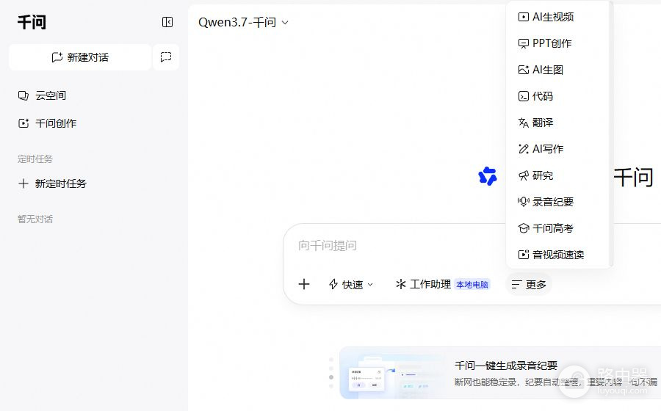Click the 代码 terminal icon
The image size is (661, 411).
pos(523,96)
